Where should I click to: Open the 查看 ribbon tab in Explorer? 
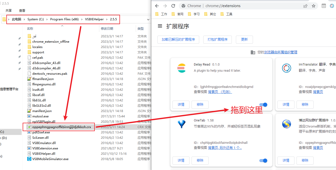point(22,11)
